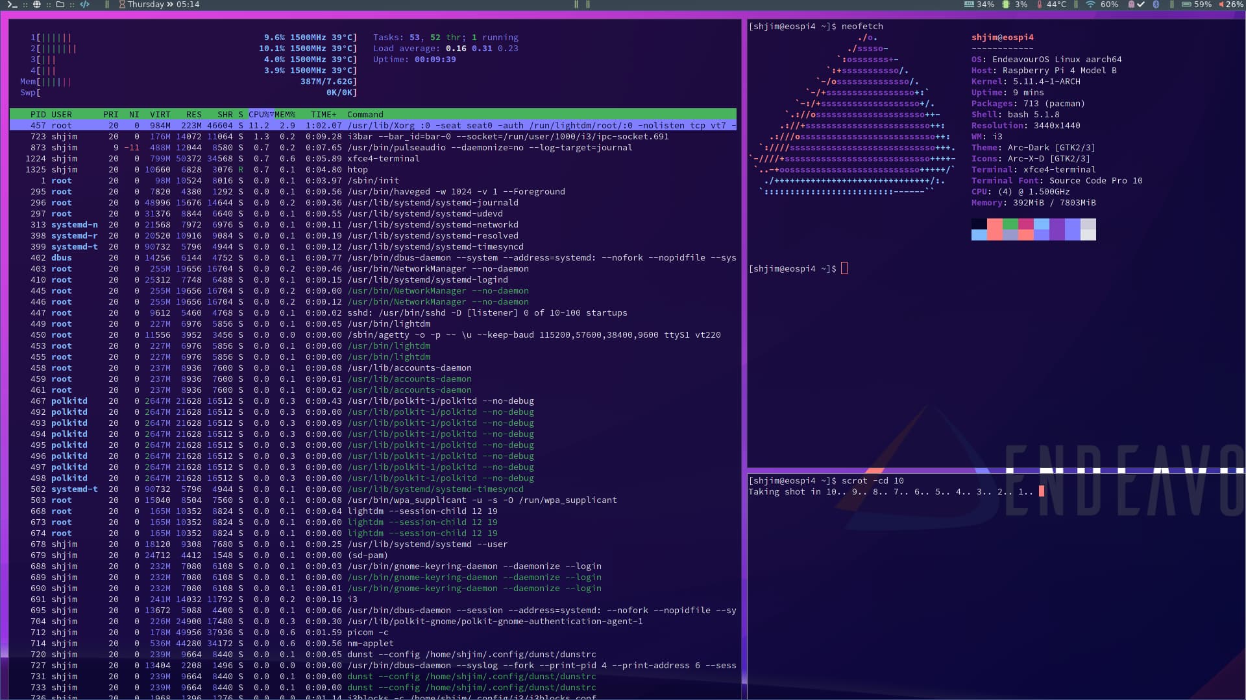Sort htop by the USER column header
Screen dimensions: 1246x700
pyautogui.click(x=62, y=115)
